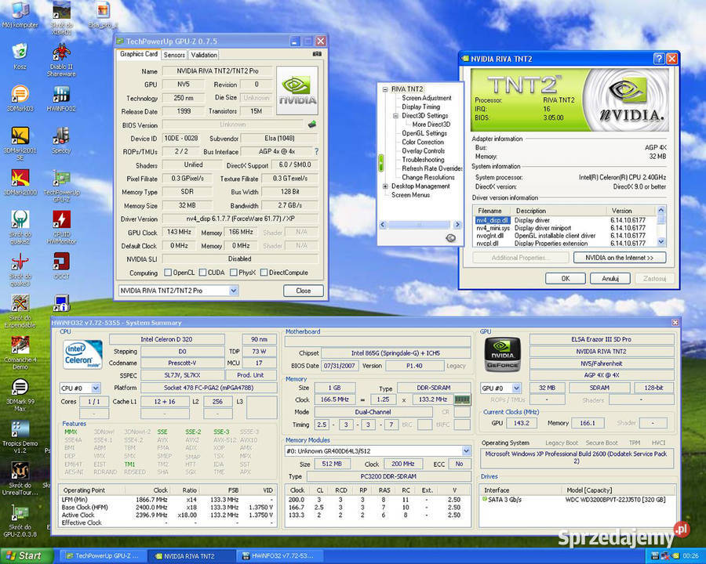
Task: Click the 3DMark2001 SE desktop shortcut
Action: pos(20,143)
